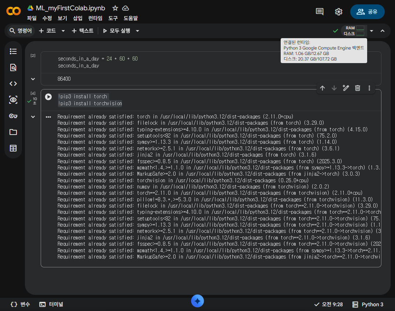Screen dimensions: 395x311
Task: Open the 보기 menu
Action: [62, 18]
